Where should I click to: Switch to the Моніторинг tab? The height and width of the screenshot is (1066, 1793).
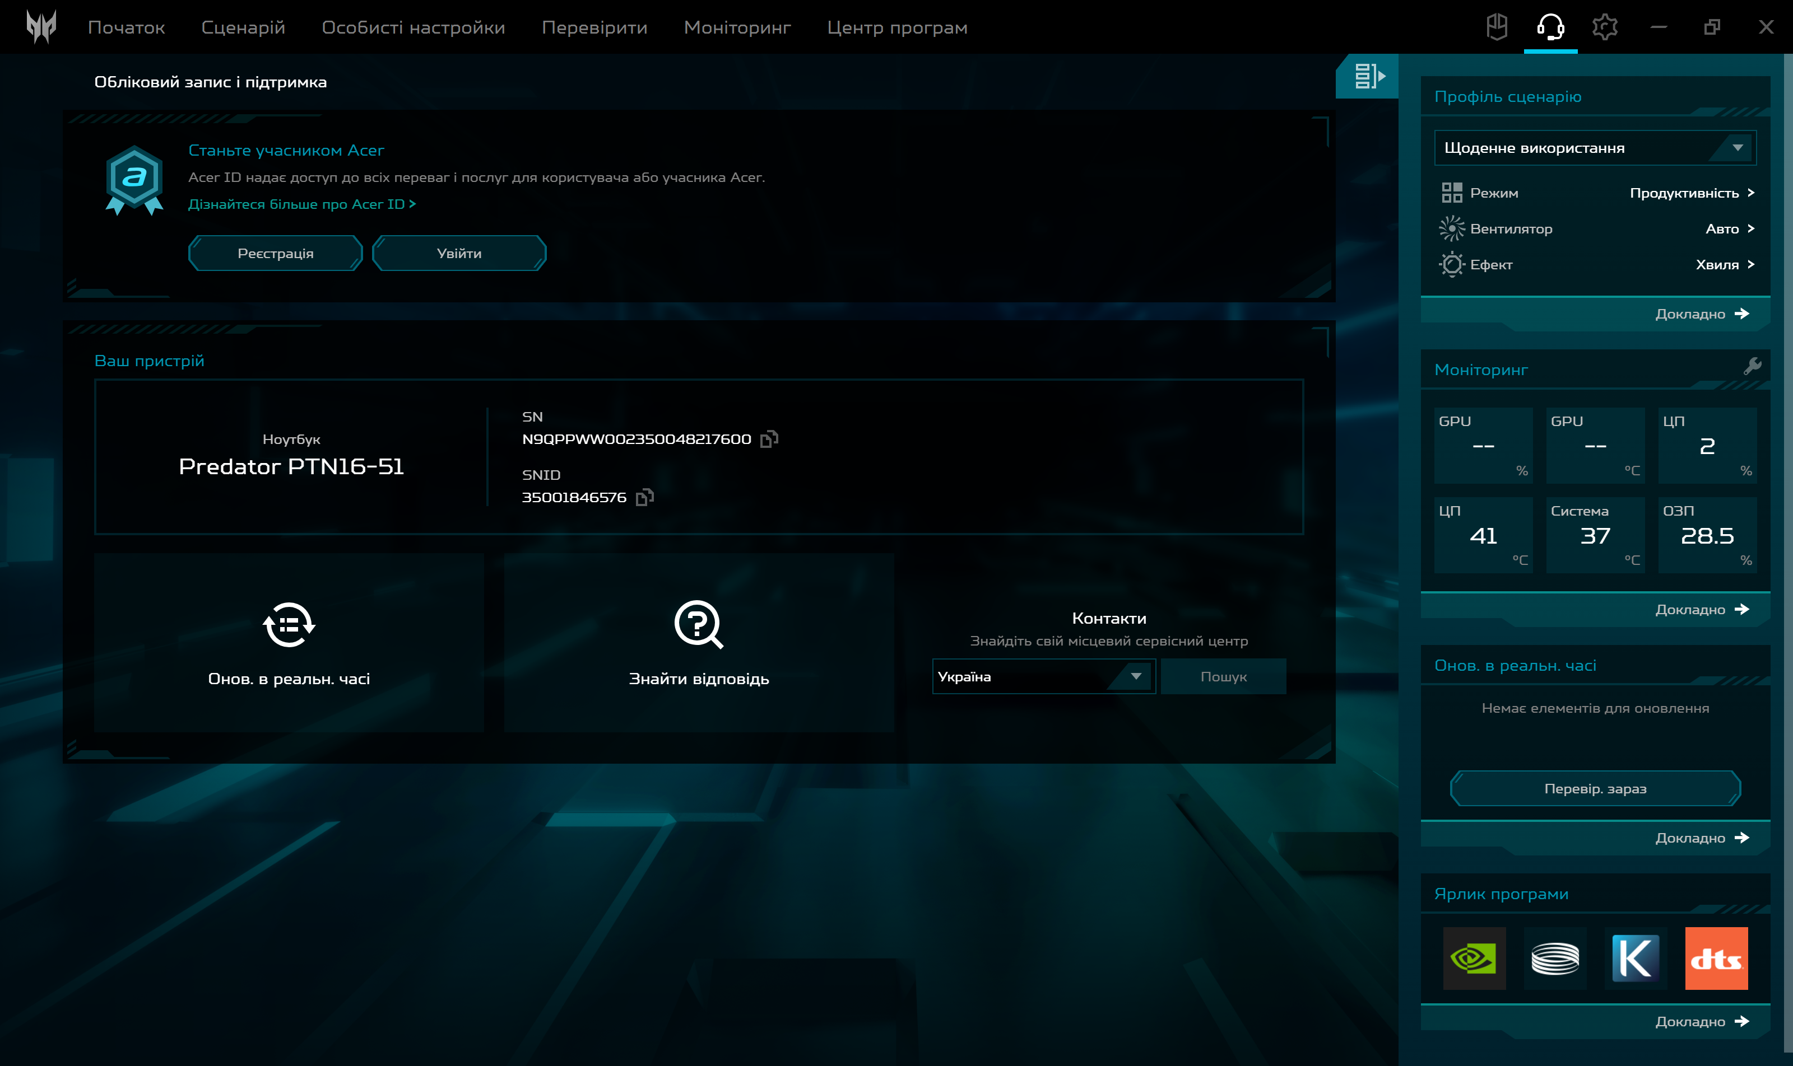pos(736,26)
